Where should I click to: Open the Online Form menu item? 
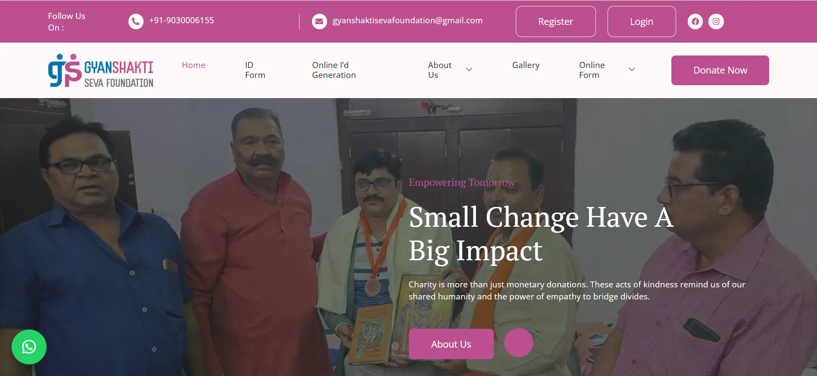tap(592, 70)
